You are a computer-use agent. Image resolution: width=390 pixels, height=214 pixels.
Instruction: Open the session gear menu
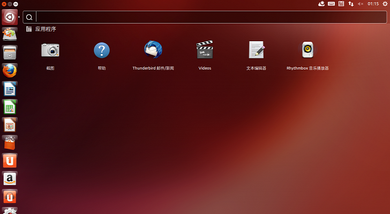pyautogui.click(x=385, y=4)
